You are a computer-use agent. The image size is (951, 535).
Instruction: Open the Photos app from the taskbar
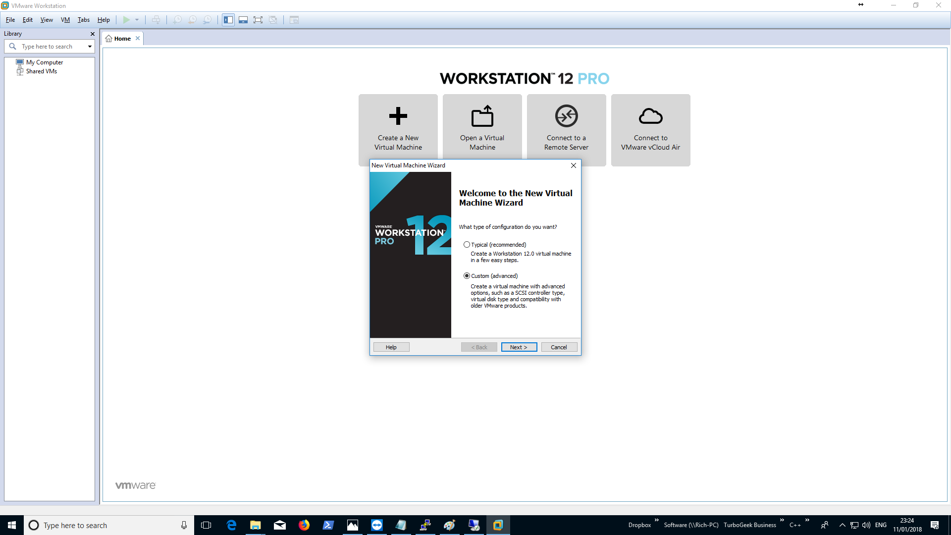(x=353, y=525)
